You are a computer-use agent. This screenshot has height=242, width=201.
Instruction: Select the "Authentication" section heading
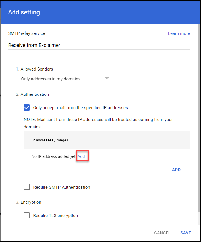pyautogui.click(x=35, y=94)
